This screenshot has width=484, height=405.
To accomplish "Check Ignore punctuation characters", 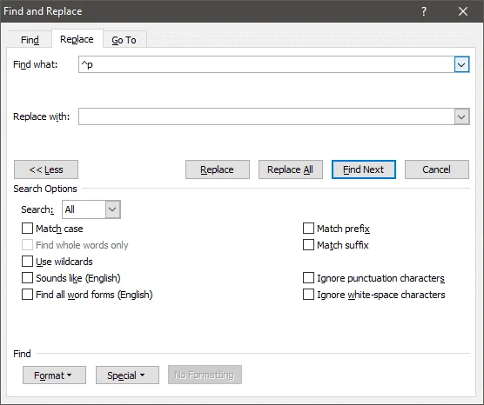I will [x=308, y=278].
